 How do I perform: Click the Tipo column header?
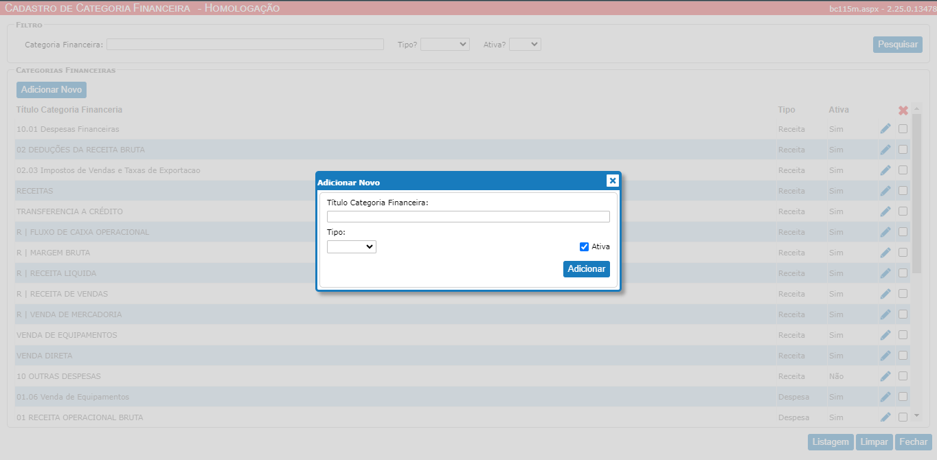pyautogui.click(x=787, y=110)
